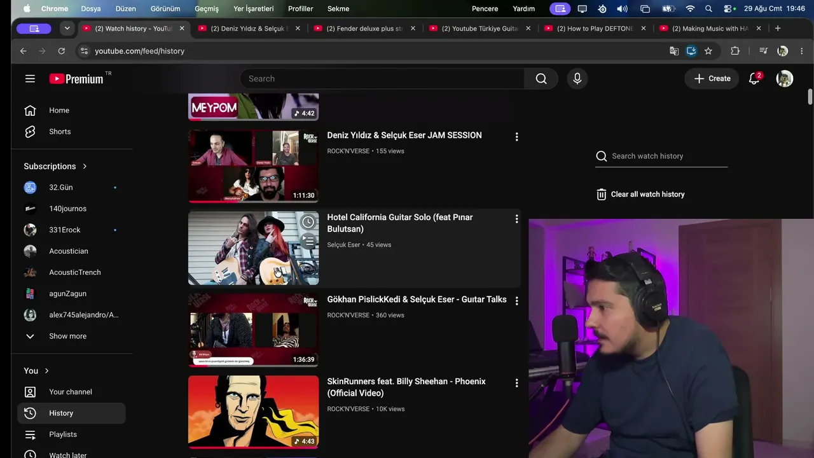The width and height of the screenshot is (814, 458).
Task: Open the Geçmiş menu
Action: (x=207, y=8)
